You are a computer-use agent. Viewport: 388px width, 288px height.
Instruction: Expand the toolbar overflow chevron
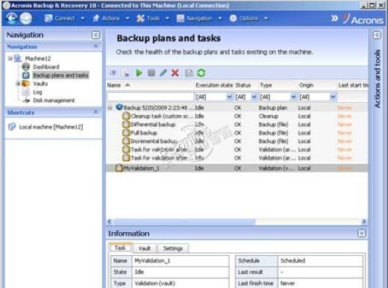pos(334,18)
